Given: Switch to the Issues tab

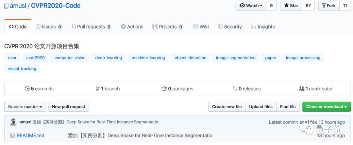Looking at the screenshot, I should (49, 27).
